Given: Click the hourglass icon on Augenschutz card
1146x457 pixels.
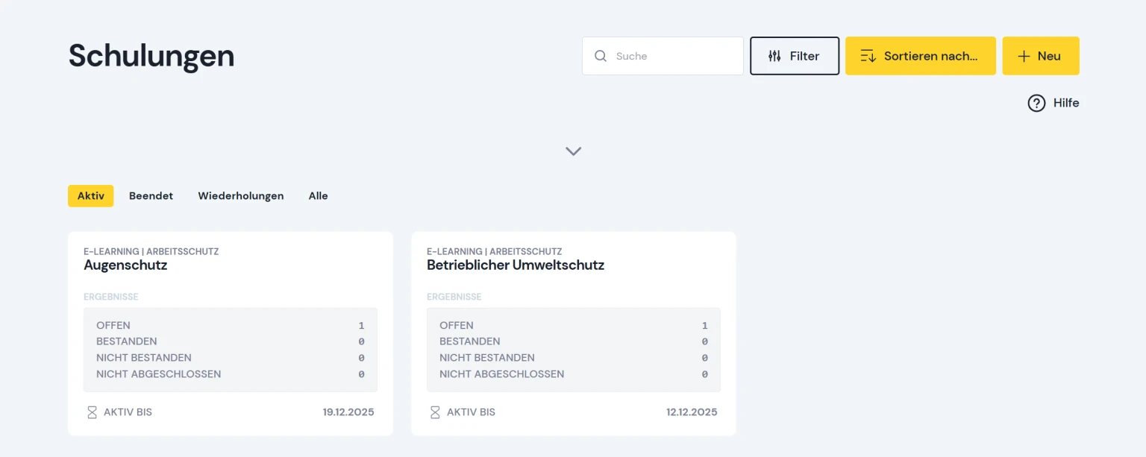Looking at the screenshot, I should click(92, 412).
